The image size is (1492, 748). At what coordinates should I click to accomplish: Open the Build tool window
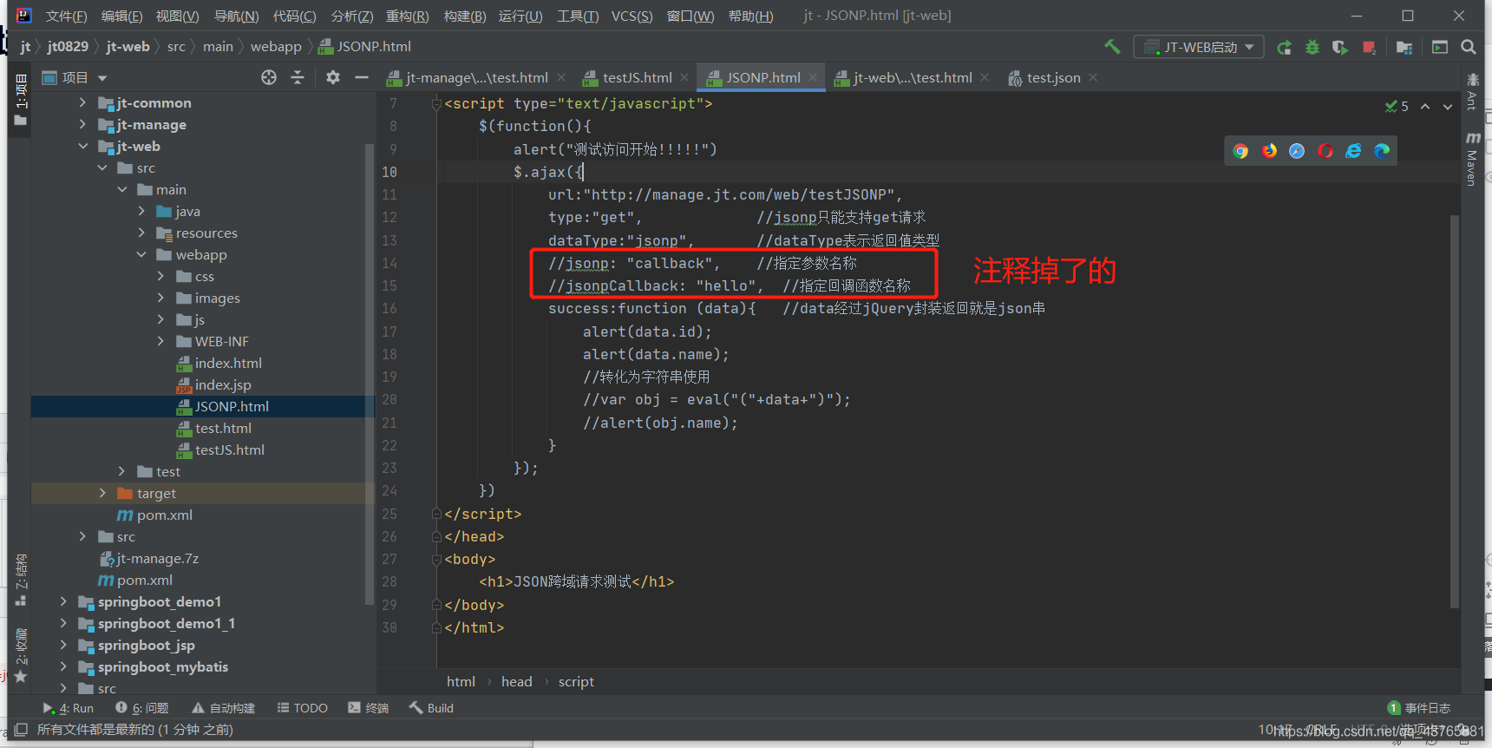[432, 708]
